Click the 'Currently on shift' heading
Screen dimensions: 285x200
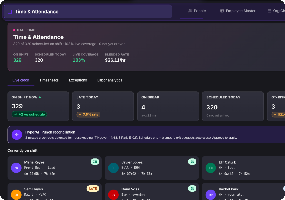point(22,151)
